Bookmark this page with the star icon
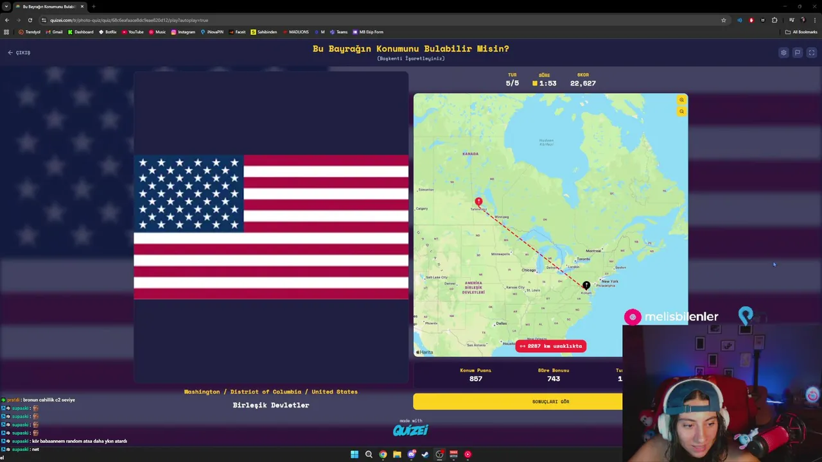This screenshot has height=462, width=822. [x=724, y=20]
